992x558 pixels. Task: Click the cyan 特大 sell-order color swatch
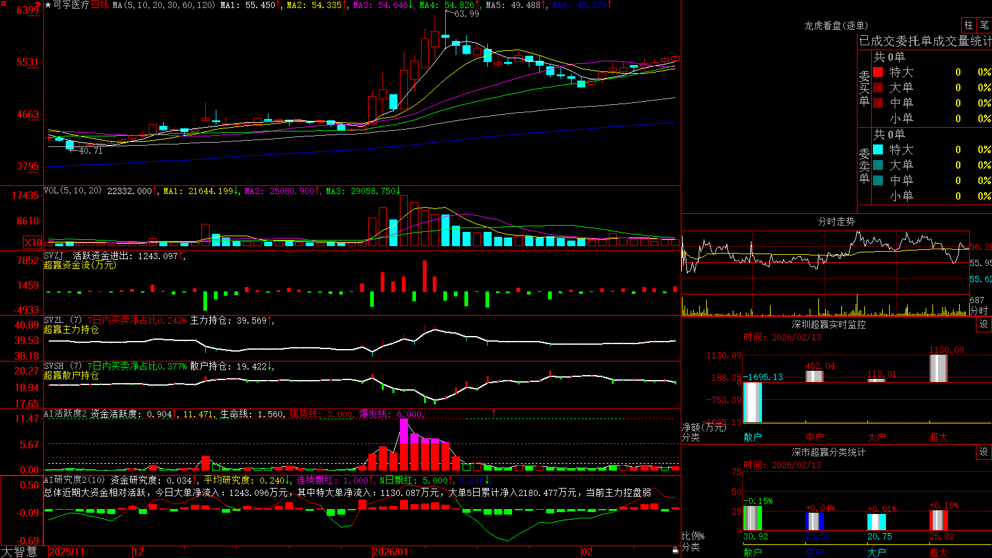click(878, 149)
